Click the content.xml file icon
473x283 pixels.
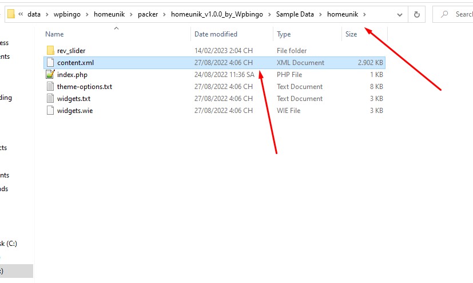[50, 62]
